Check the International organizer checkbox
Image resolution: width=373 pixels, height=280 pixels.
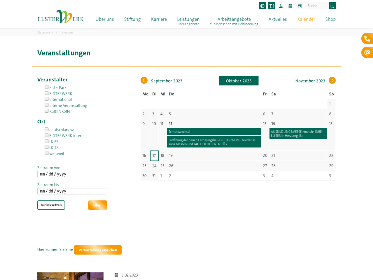coord(47,99)
